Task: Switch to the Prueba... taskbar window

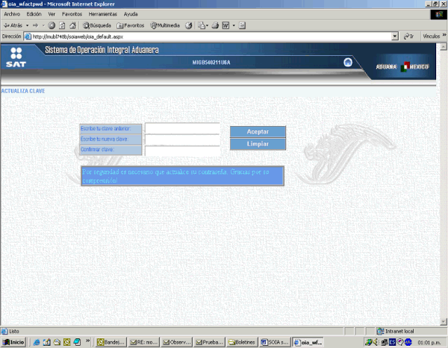Action: point(209,342)
